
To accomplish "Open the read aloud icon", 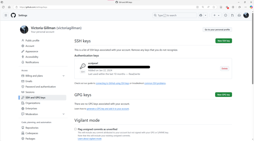I will tap(208, 7).
